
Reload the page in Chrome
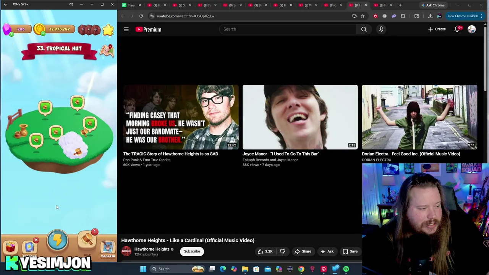[x=141, y=16]
